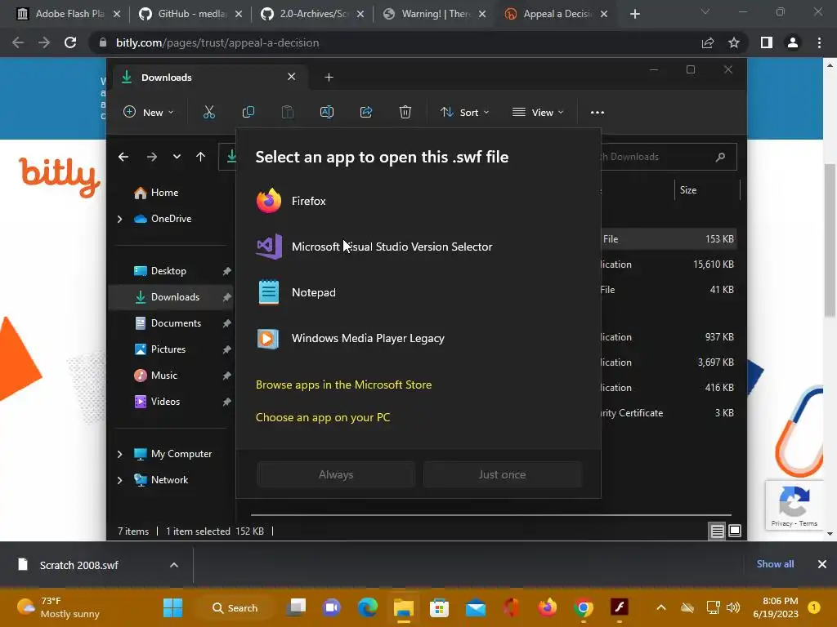Click Choose an app on your PC
The width and height of the screenshot is (837, 627).
point(323,417)
